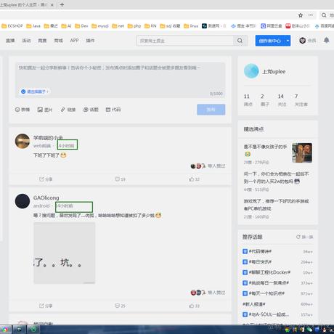Image resolution: width=334 pixels, height=334 pixels.
Task: Go to APP nav item
Action: tap(74, 41)
